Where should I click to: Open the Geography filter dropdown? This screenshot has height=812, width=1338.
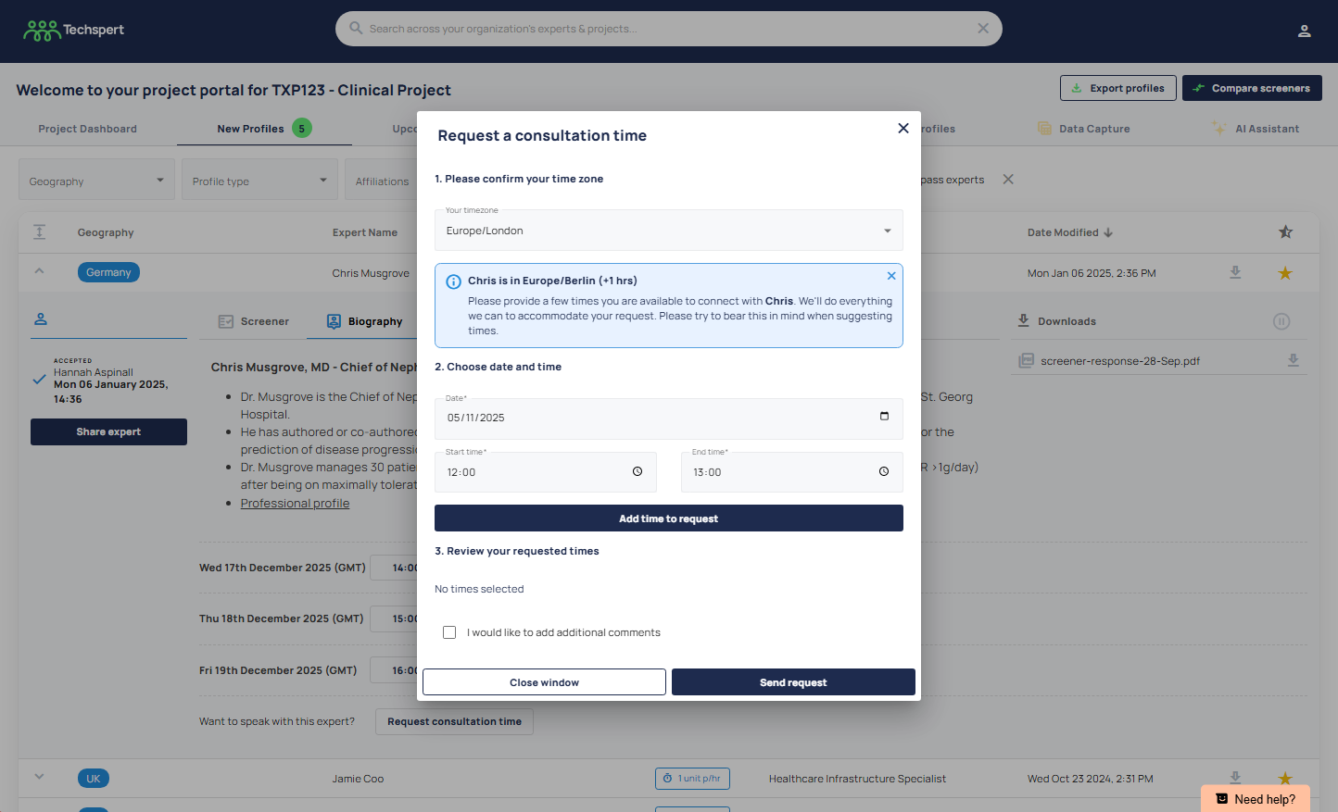(97, 180)
